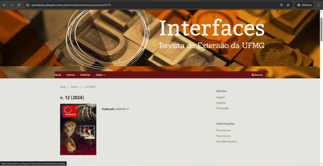This screenshot has width=323, height=166.
Task: Open the Acervo item in the red navigation bar
Action: pyautogui.click(x=71, y=75)
